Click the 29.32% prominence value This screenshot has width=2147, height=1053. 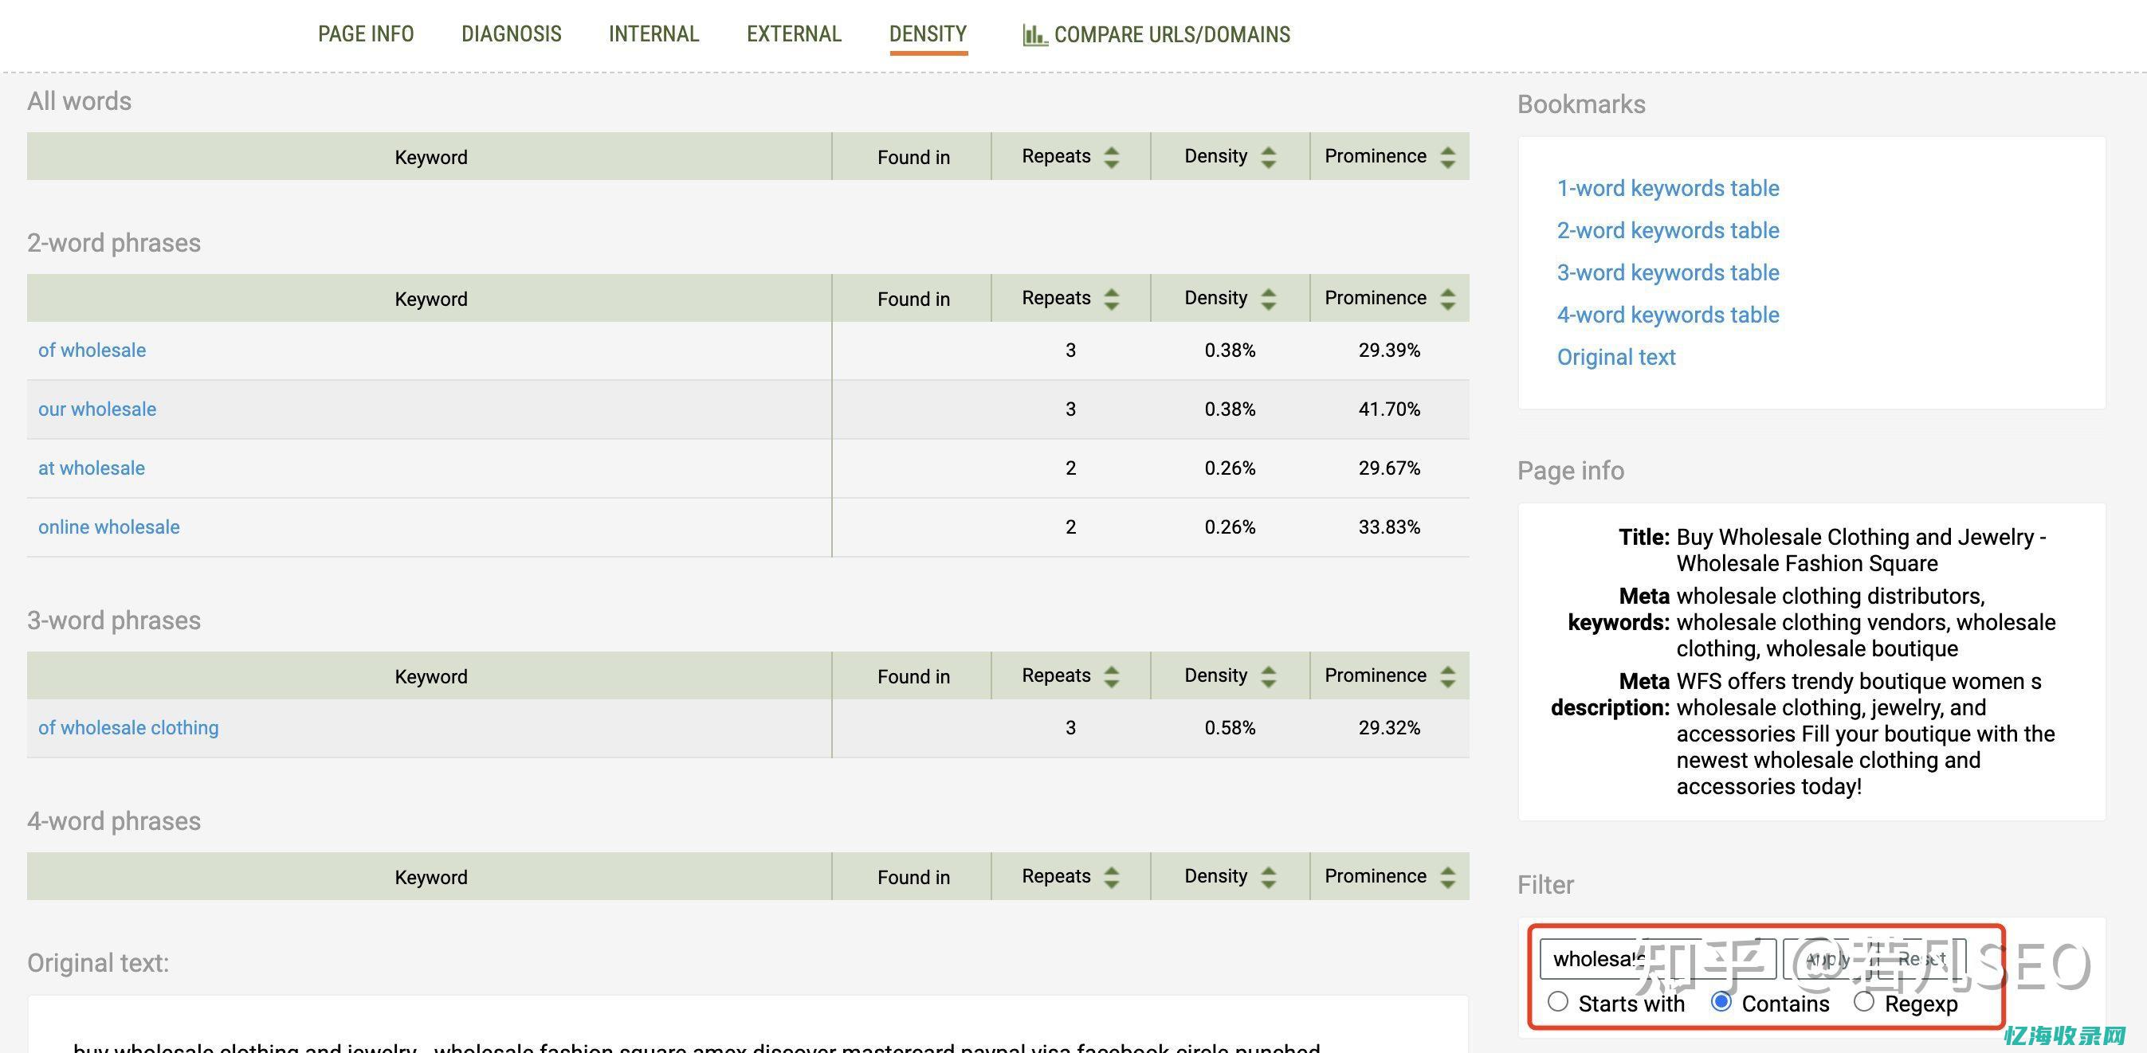coord(1389,728)
